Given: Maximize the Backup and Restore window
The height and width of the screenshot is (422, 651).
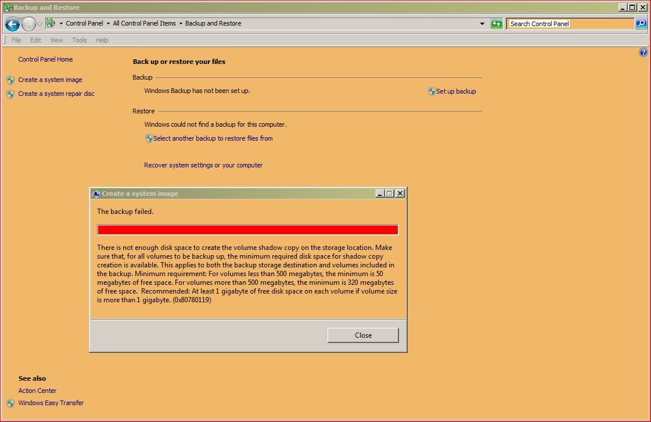Looking at the screenshot, I should pos(632,8).
